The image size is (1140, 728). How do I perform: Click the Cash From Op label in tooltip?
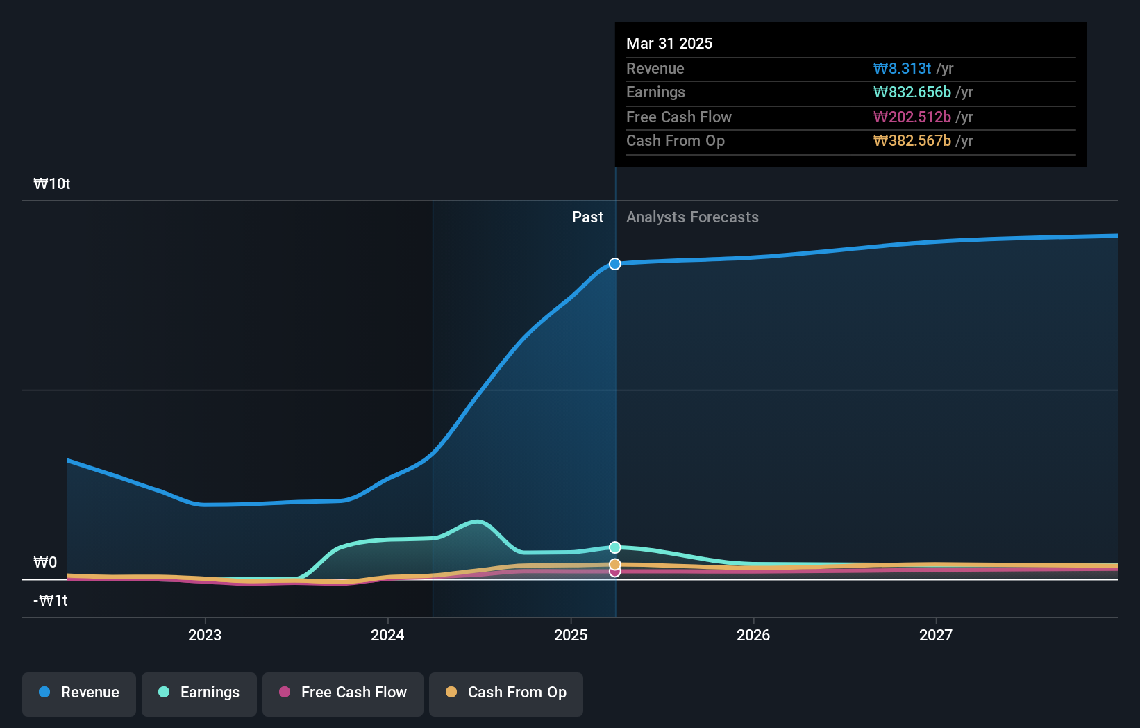(676, 140)
